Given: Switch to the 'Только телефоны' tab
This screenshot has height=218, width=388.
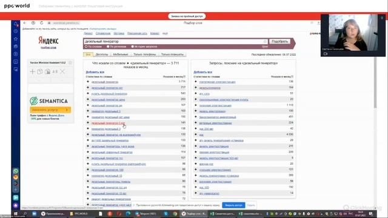Looking at the screenshot, I should 144,54.
